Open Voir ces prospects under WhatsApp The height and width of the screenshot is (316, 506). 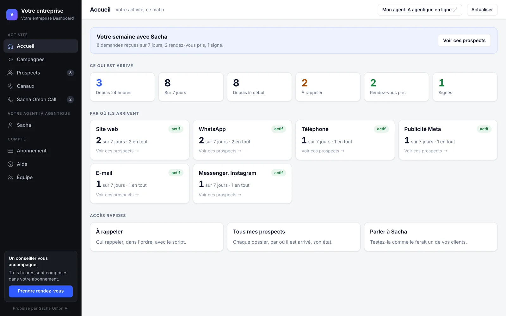[x=220, y=151]
